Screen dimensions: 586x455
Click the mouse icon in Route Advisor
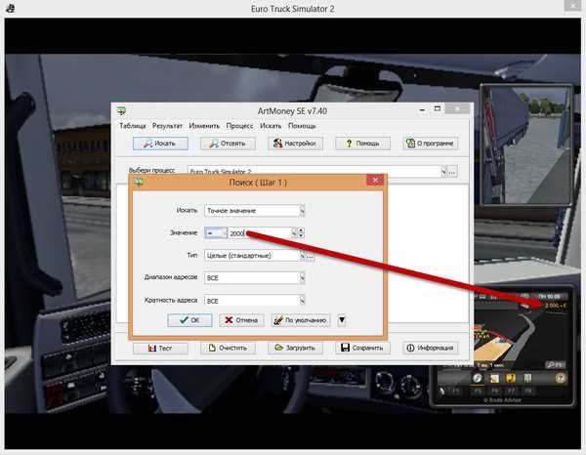coord(442,392)
